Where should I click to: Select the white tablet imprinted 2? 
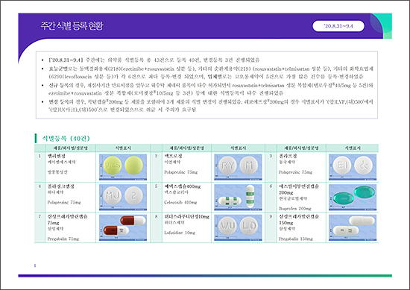click(133, 195)
